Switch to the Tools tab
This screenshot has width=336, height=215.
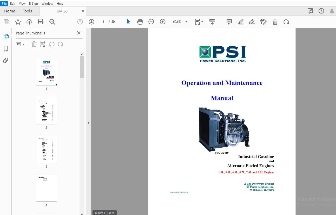click(x=27, y=11)
